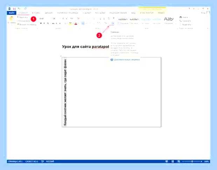This screenshot has width=217, height=170.
Task: Apply the first style in styles gallery
Action: 123,21
